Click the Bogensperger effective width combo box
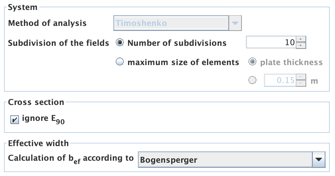The width and height of the screenshot is (335, 176). coord(225,160)
